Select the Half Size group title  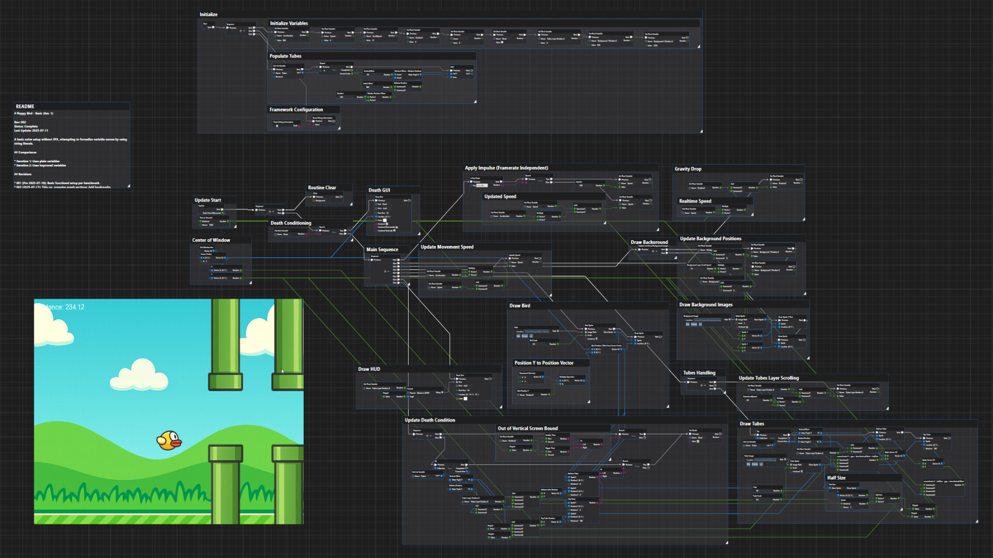click(x=836, y=478)
